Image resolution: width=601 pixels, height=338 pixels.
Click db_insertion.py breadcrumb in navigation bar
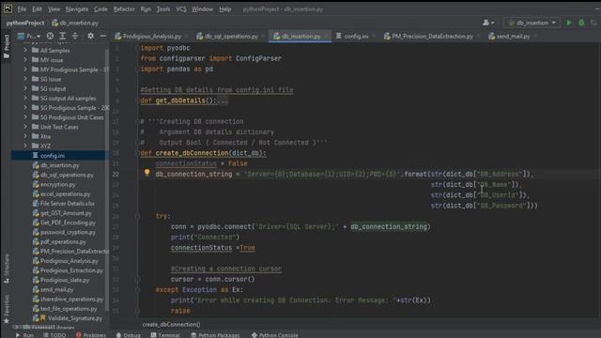[x=75, y=23]
